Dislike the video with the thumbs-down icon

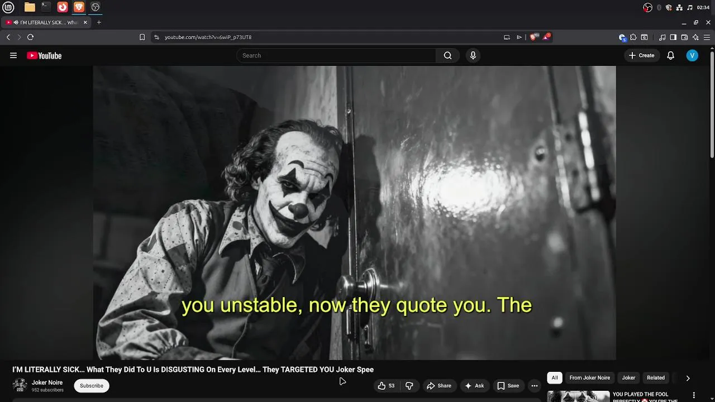click(x=409, y=386)
